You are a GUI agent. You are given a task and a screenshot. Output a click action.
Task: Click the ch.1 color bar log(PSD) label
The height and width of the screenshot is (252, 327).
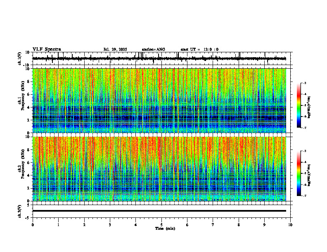[309, 107]
